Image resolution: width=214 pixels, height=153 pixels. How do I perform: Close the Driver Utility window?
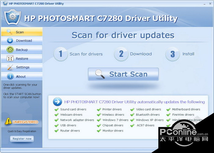pos(210,4)
